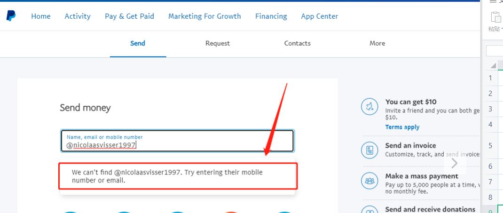
Task: Switch to the Contacts tab
Action: click(298, 43)
